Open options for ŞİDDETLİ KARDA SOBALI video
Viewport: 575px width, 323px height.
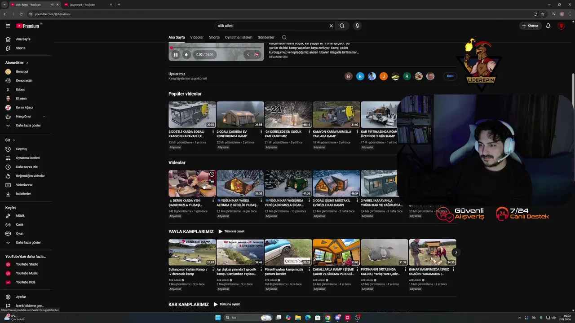(213, 132)
